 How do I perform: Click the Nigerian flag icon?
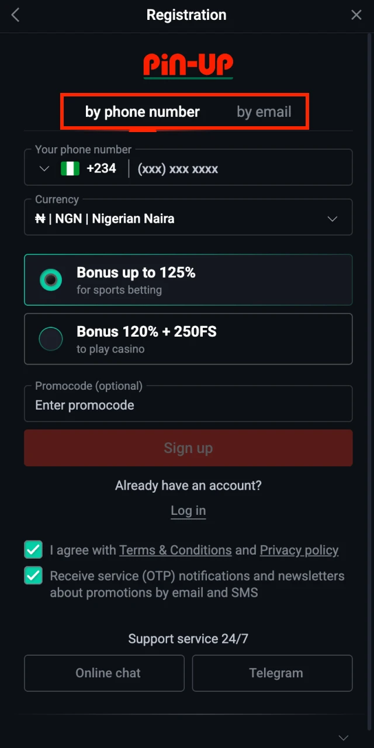point(70,169)
